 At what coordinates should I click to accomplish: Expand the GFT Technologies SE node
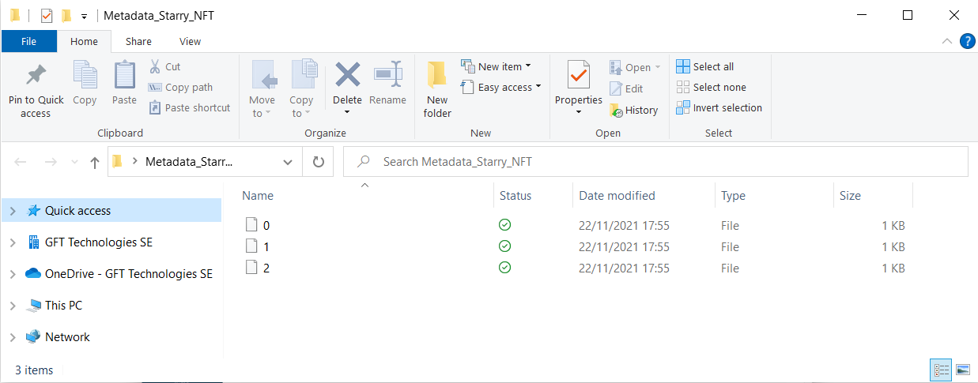(12, 242)
